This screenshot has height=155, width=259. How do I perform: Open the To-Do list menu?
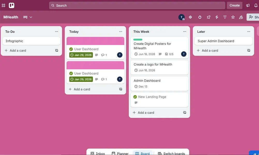tap(57, 32)
